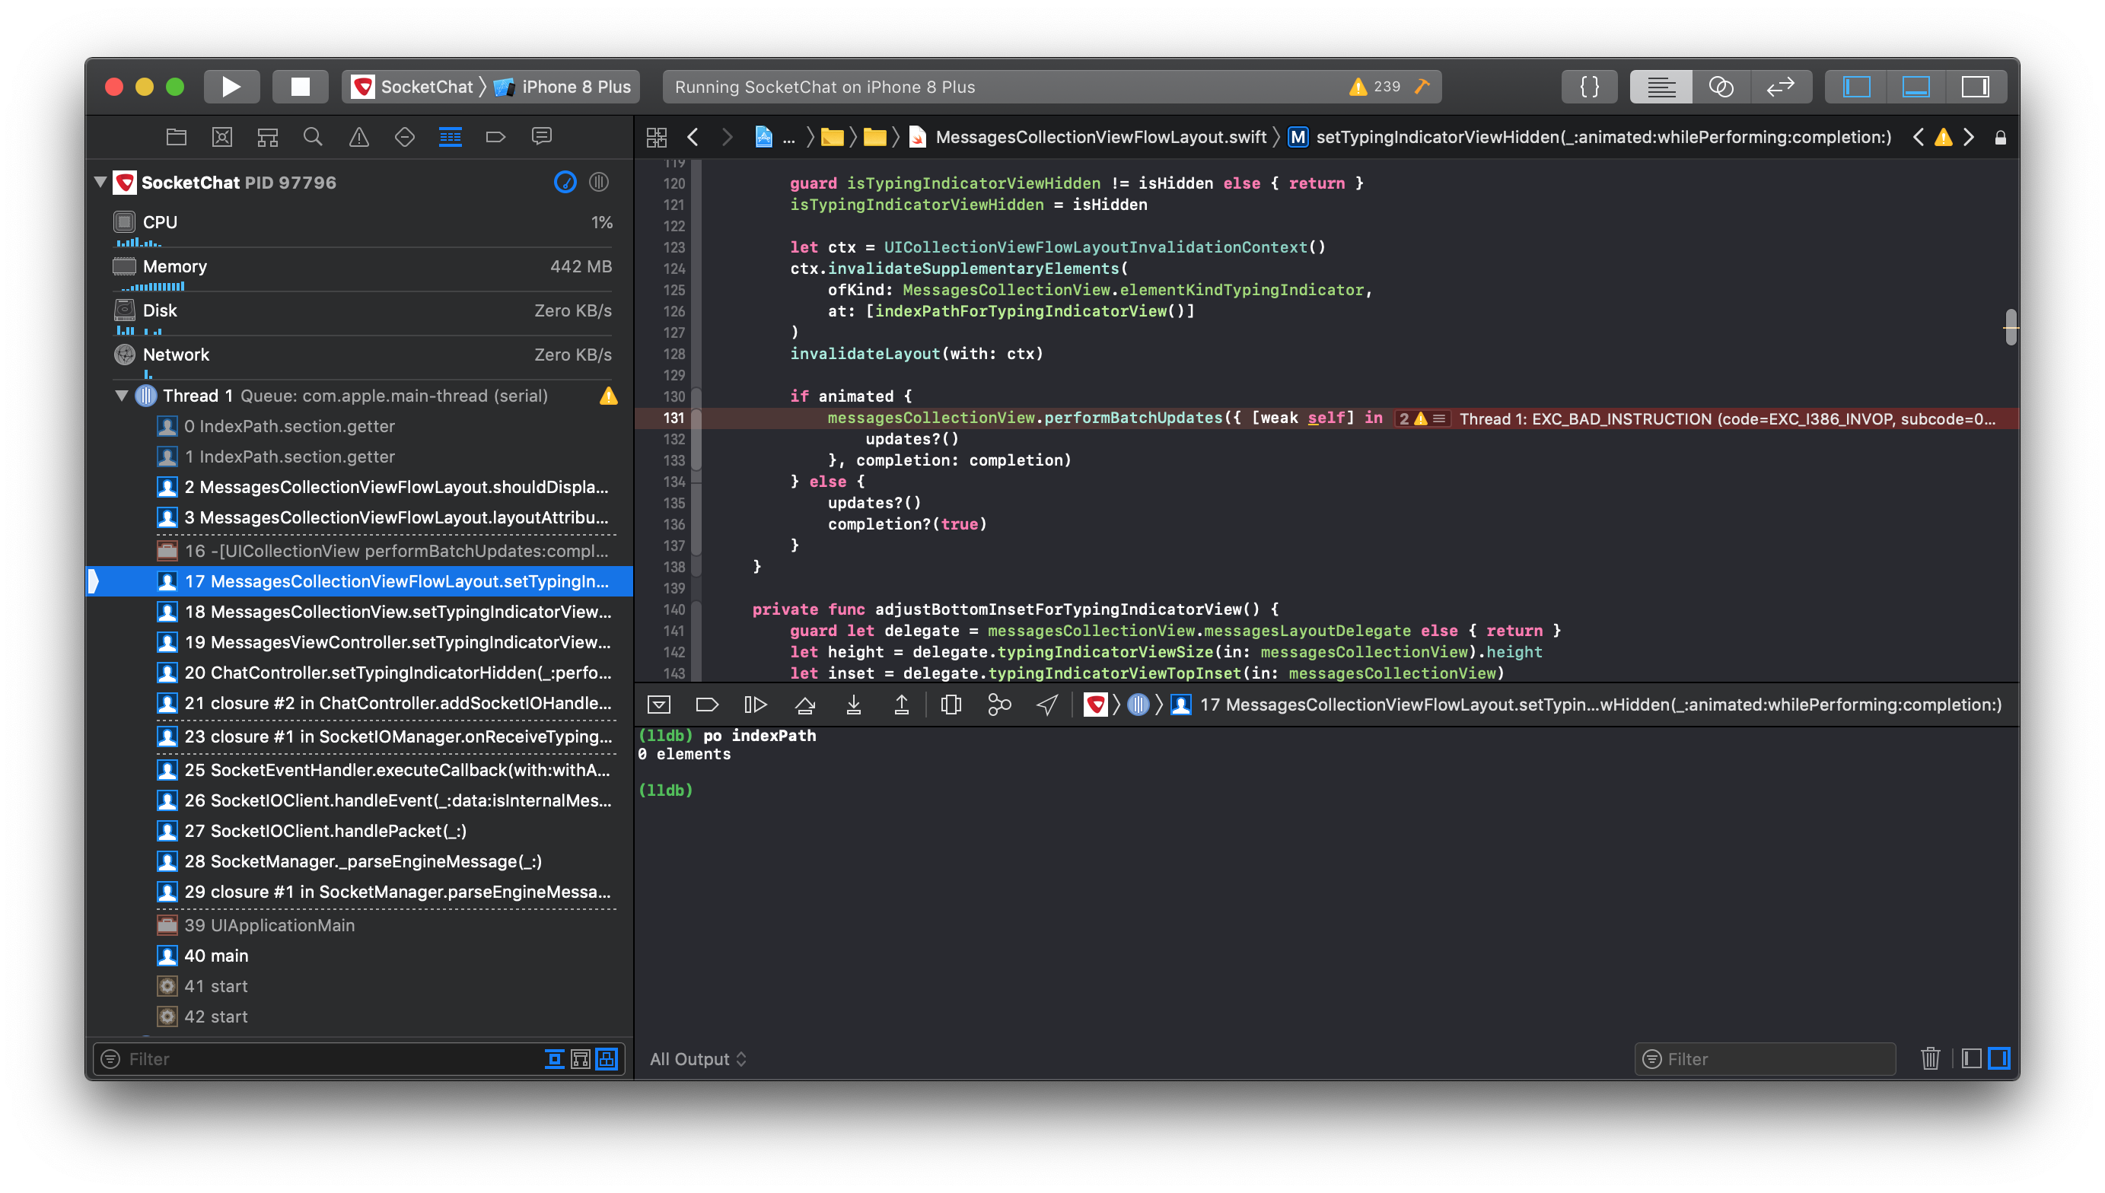Click Simulate Location arrow

tap(1047, 705)
